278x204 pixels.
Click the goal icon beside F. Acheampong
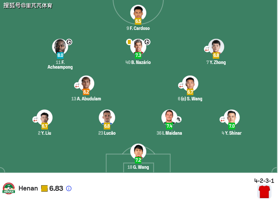(69, 42)
